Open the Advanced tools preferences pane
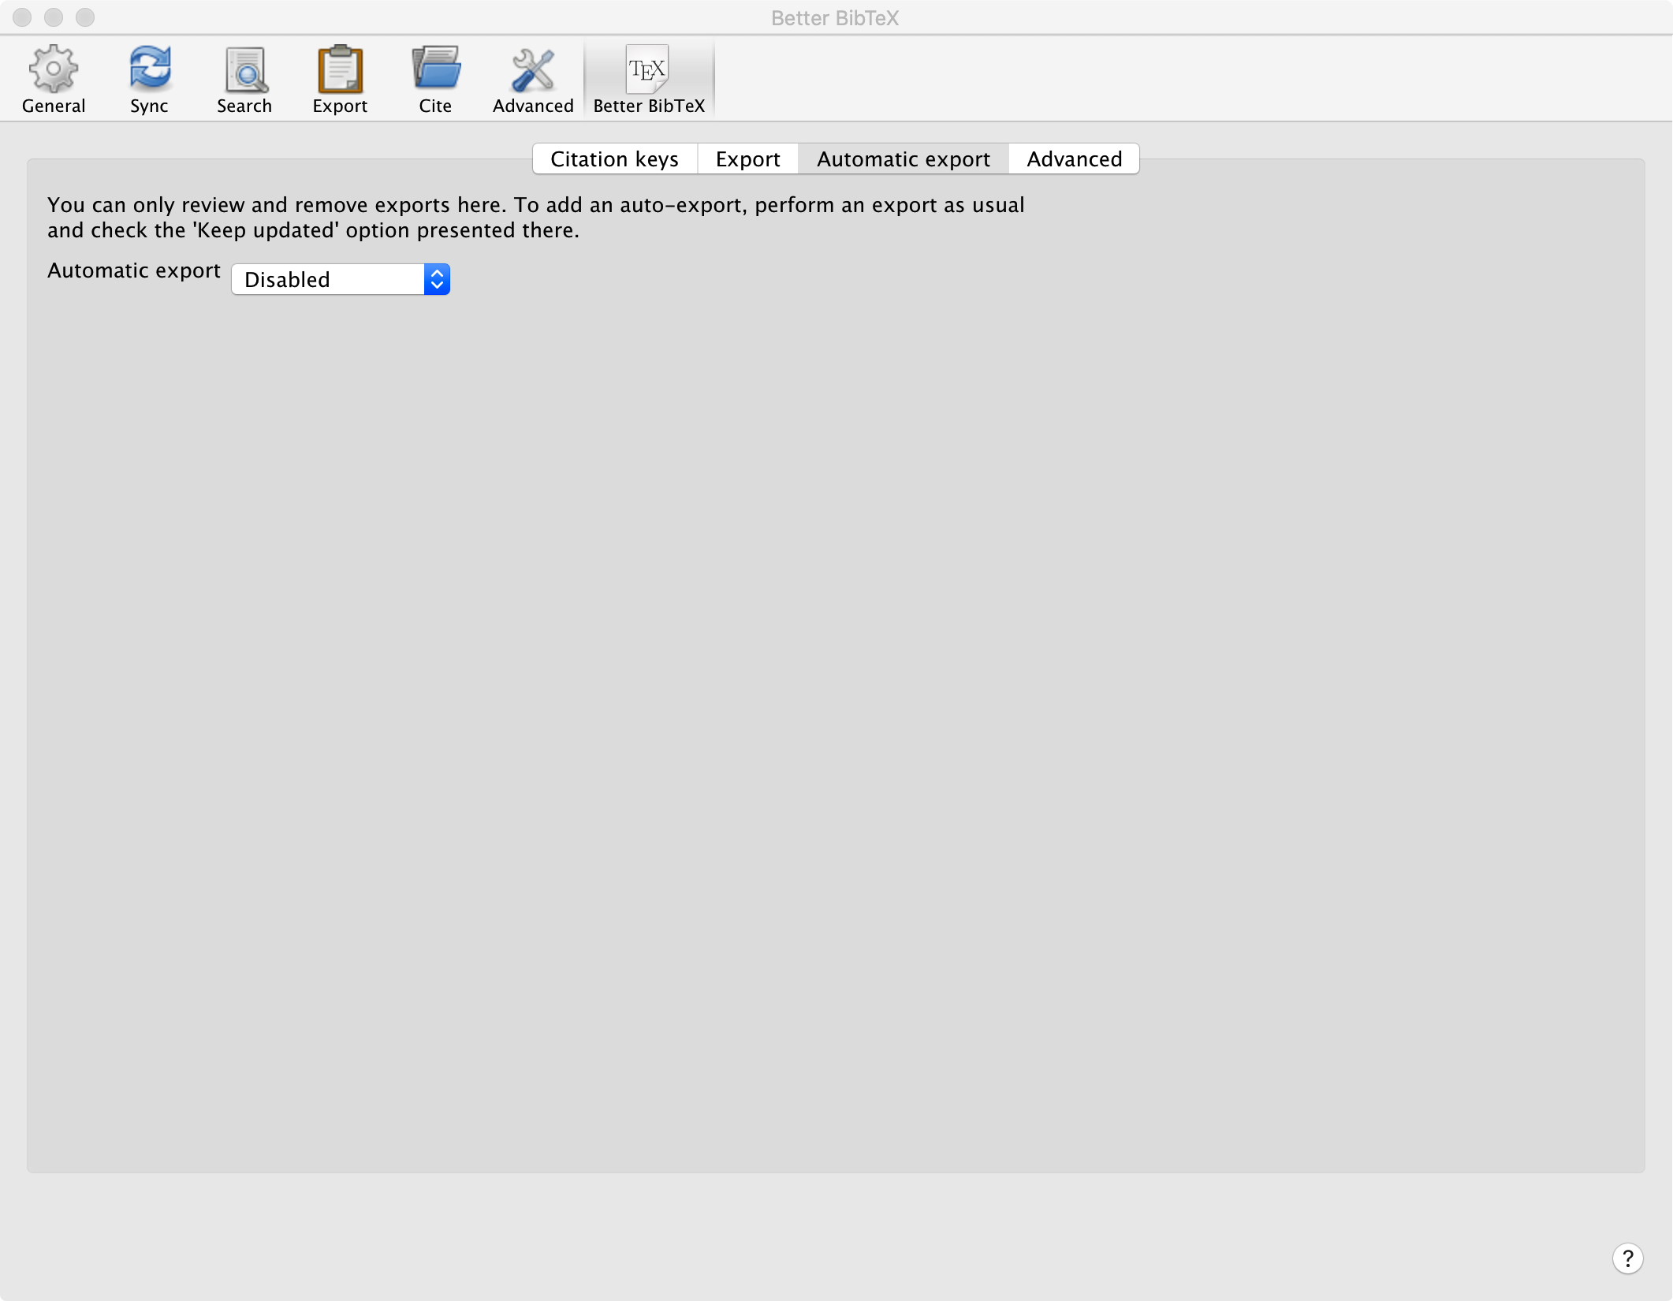 click(533, 79)
